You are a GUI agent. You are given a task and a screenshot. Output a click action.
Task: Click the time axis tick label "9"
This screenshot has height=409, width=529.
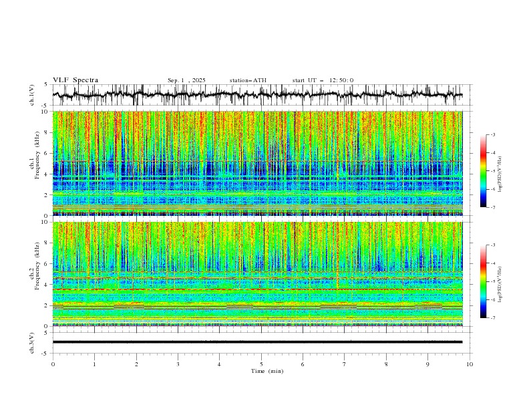click(427, 364)
